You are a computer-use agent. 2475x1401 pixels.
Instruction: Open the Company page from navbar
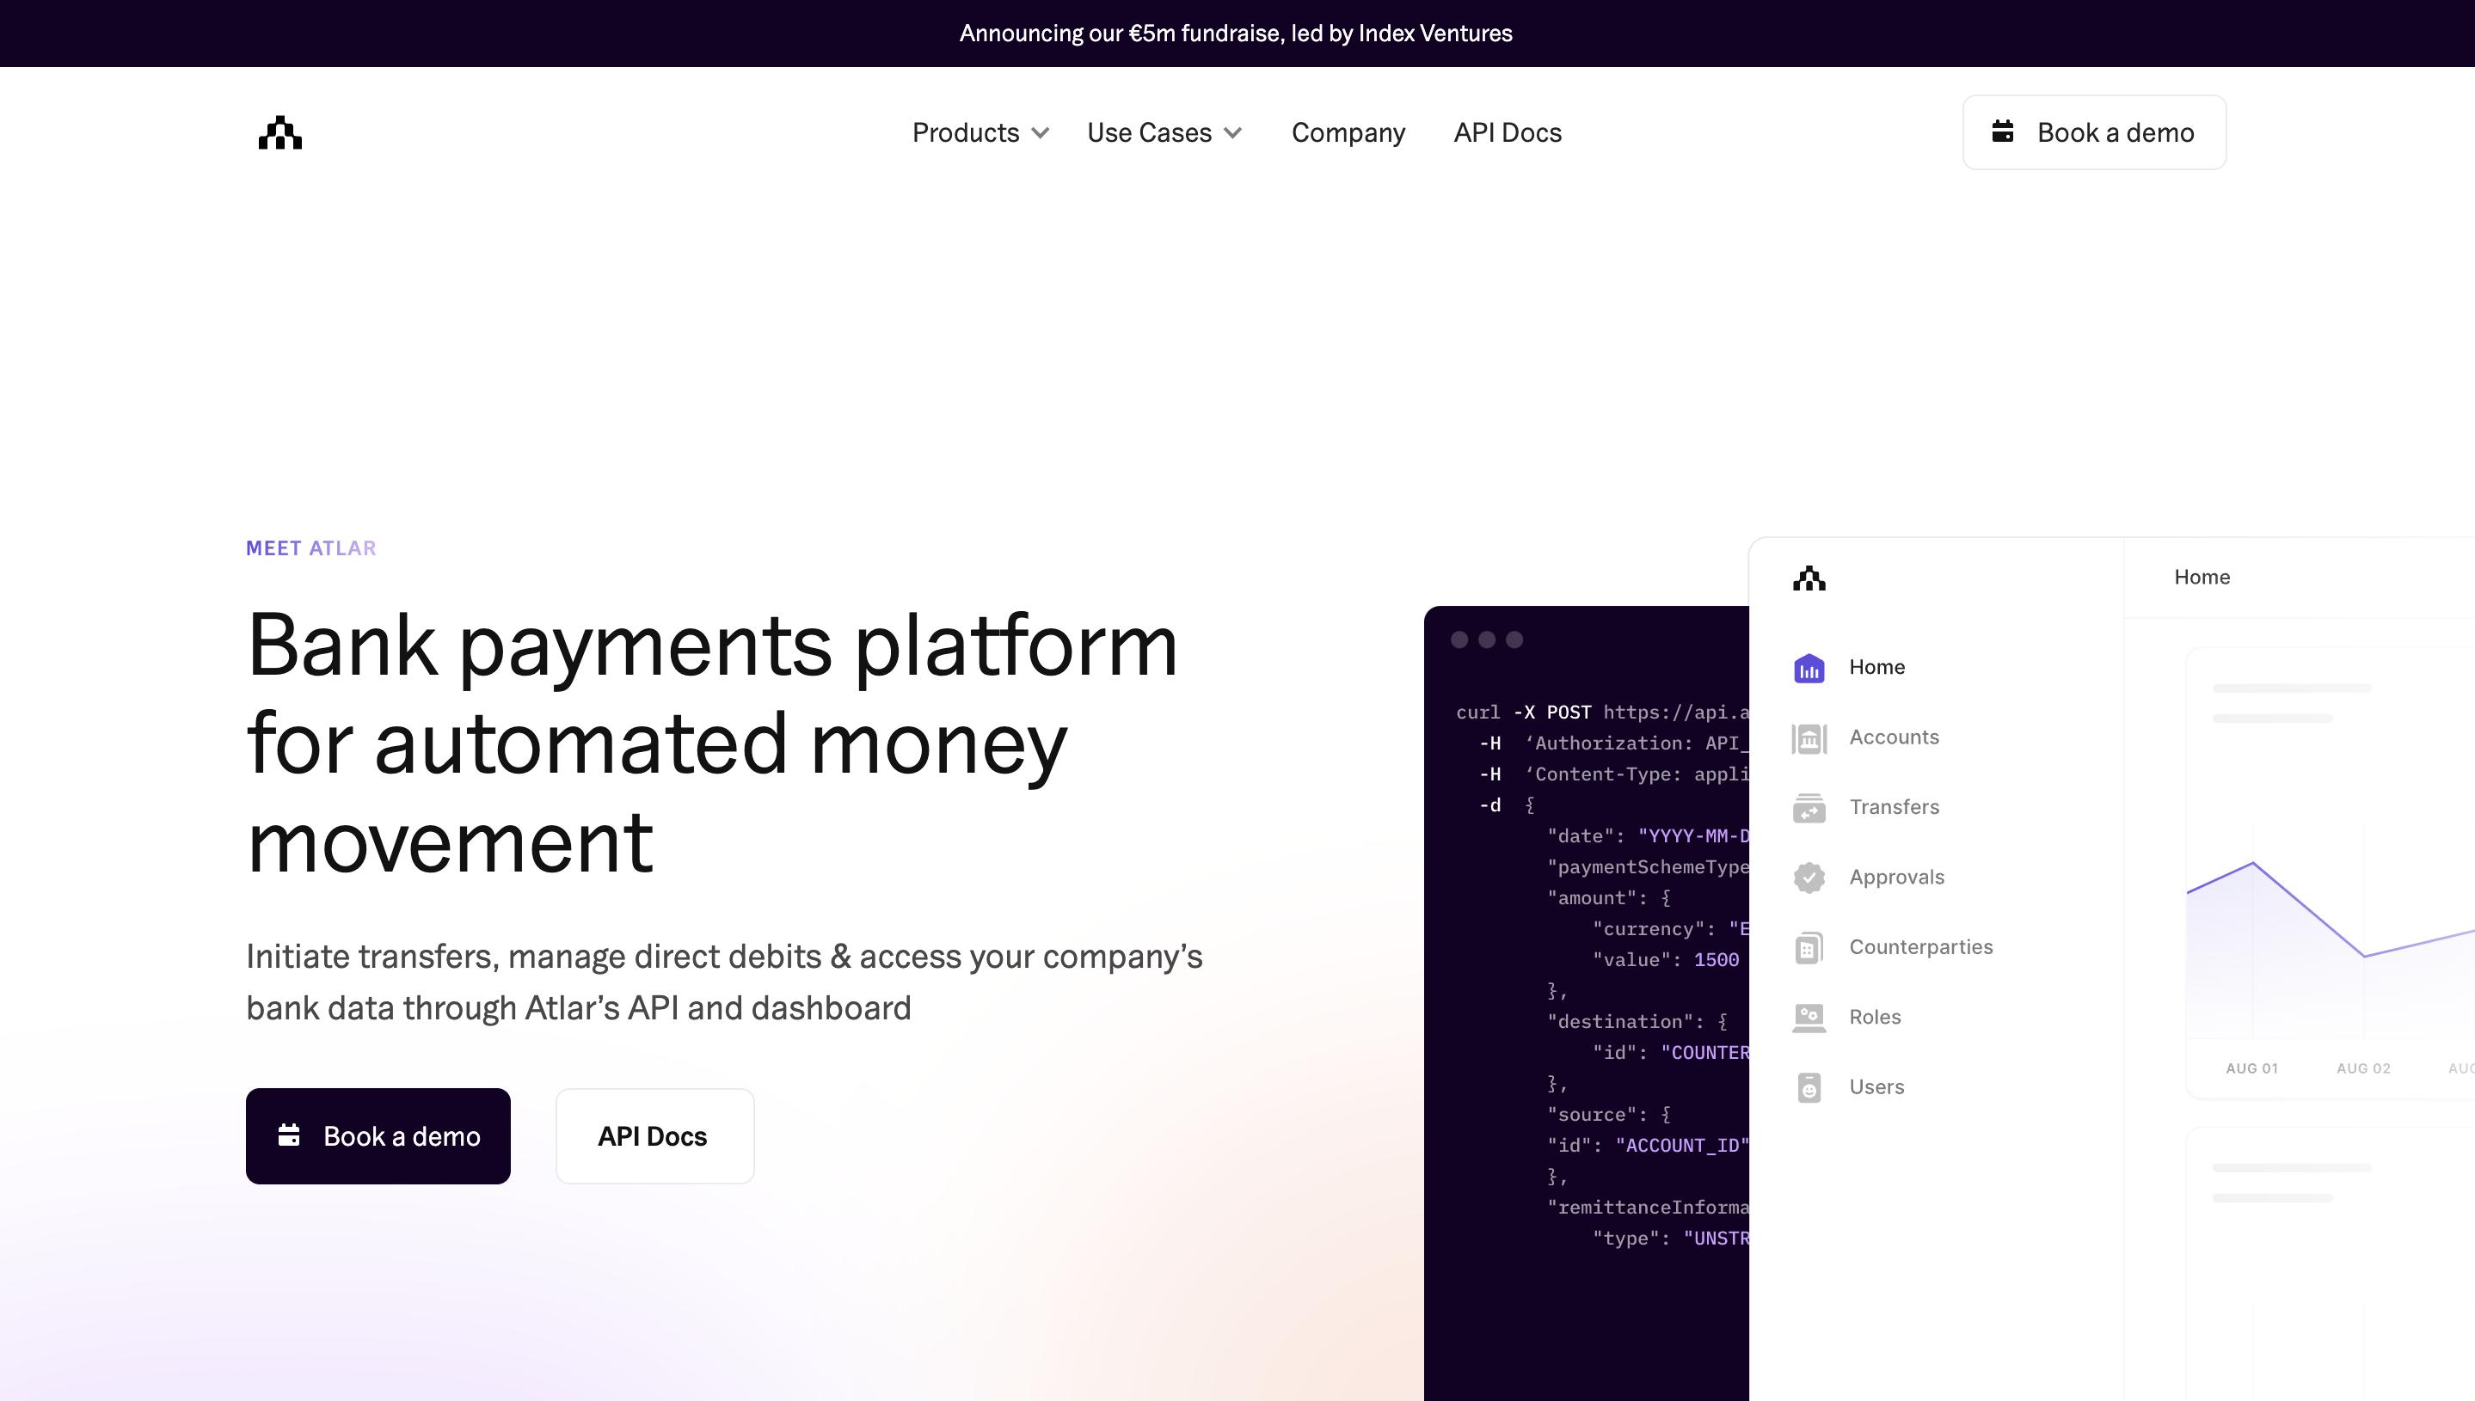pyautogui.click(x=1348, y=132)
